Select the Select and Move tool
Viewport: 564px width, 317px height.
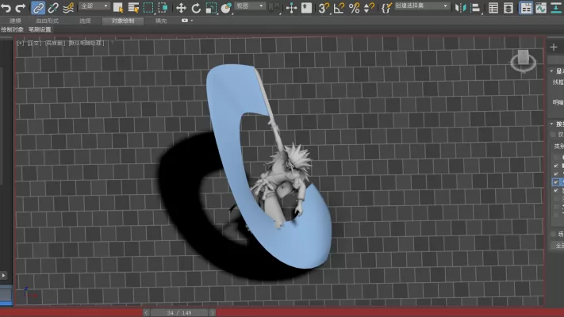pos(181,7)
